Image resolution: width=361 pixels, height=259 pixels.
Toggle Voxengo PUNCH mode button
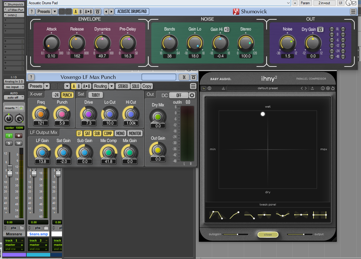coord(67,95)
